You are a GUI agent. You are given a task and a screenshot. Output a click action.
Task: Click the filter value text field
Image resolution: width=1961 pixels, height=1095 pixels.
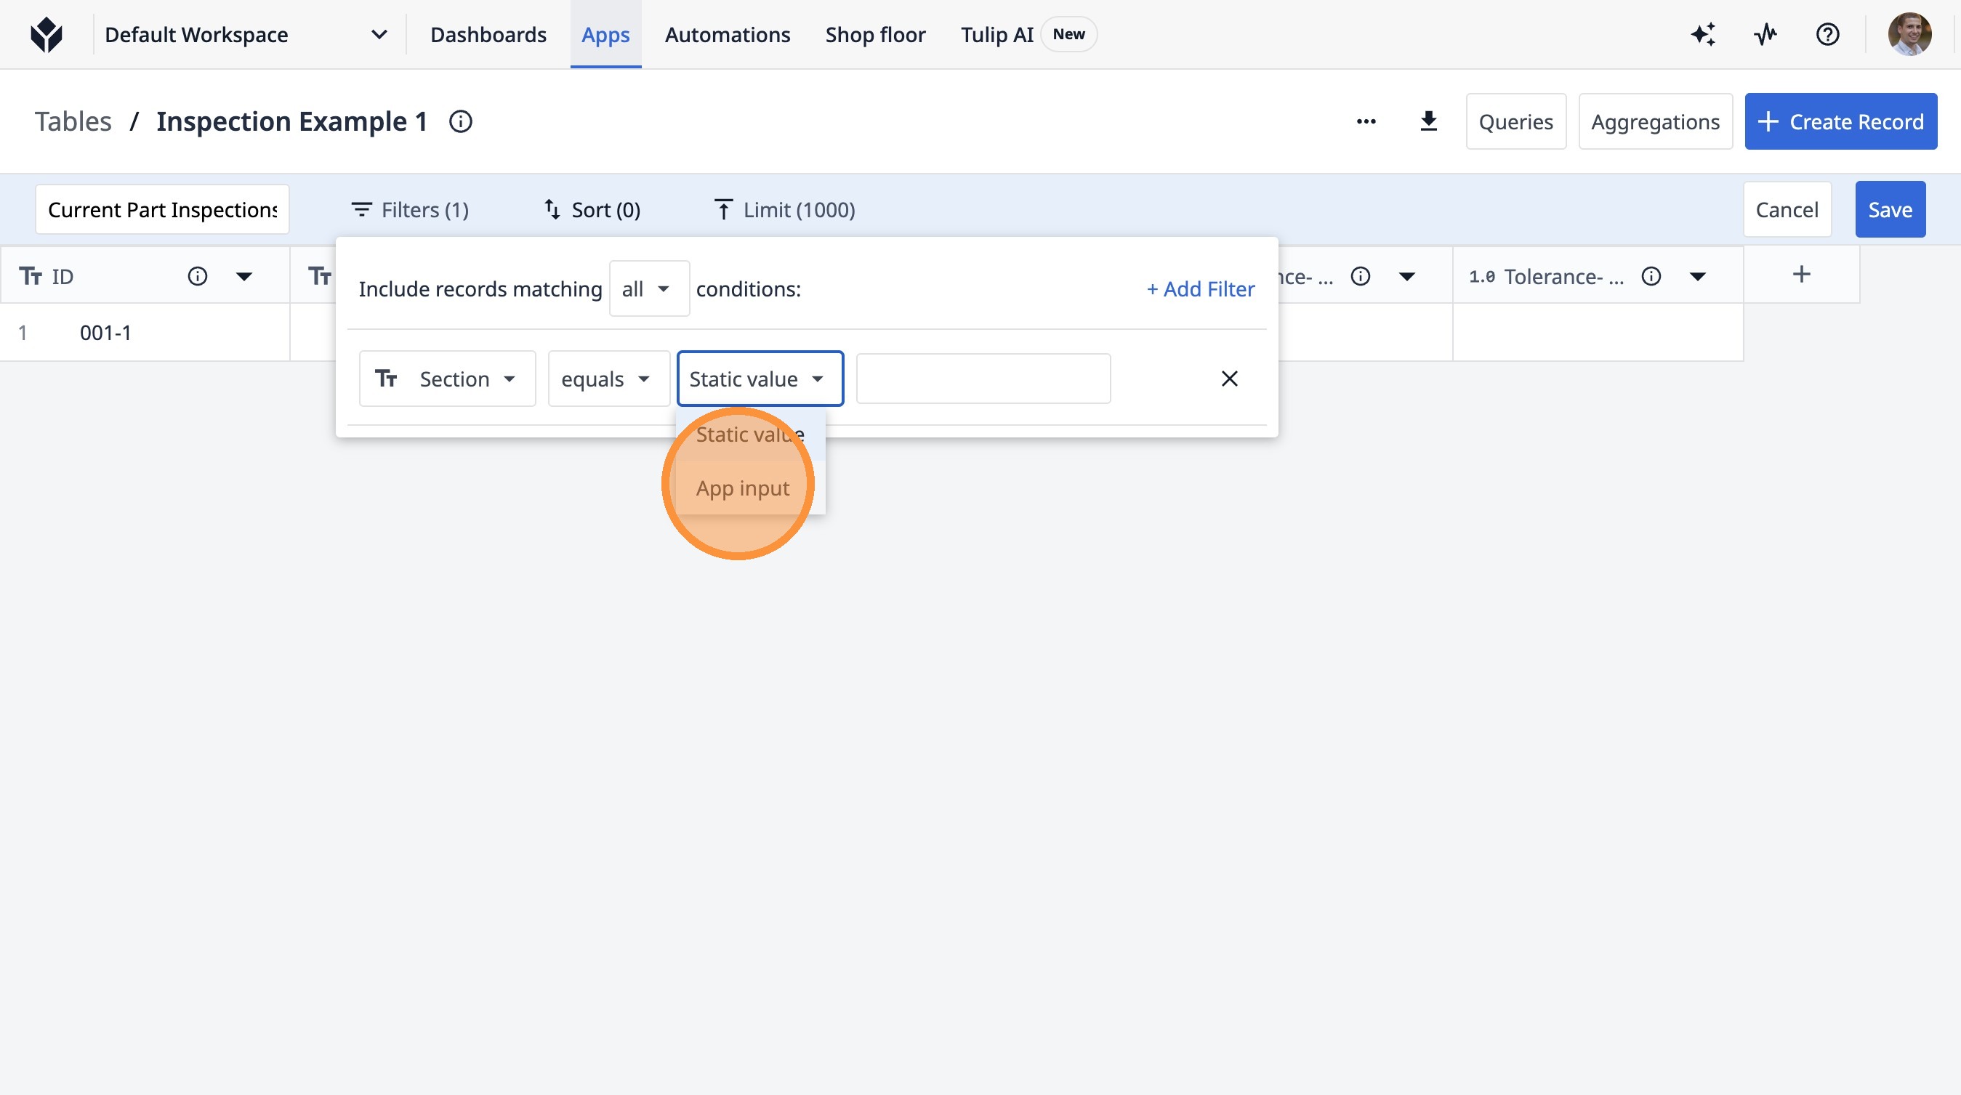pos(982,379)
